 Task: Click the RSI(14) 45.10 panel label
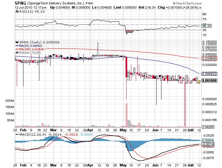tap(32, 12)
